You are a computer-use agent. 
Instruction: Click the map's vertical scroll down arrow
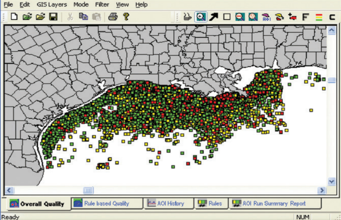point(332,181)
